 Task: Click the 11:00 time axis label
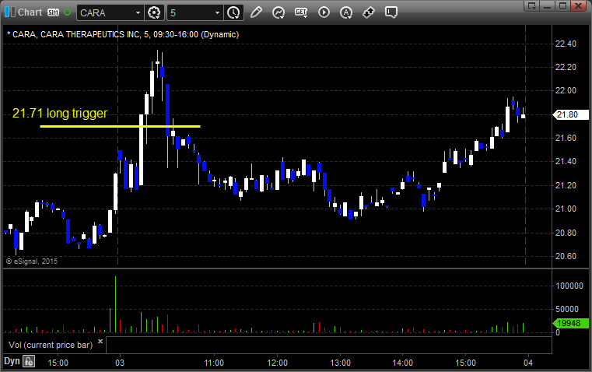pyautogui.click(x=214, y=363)
